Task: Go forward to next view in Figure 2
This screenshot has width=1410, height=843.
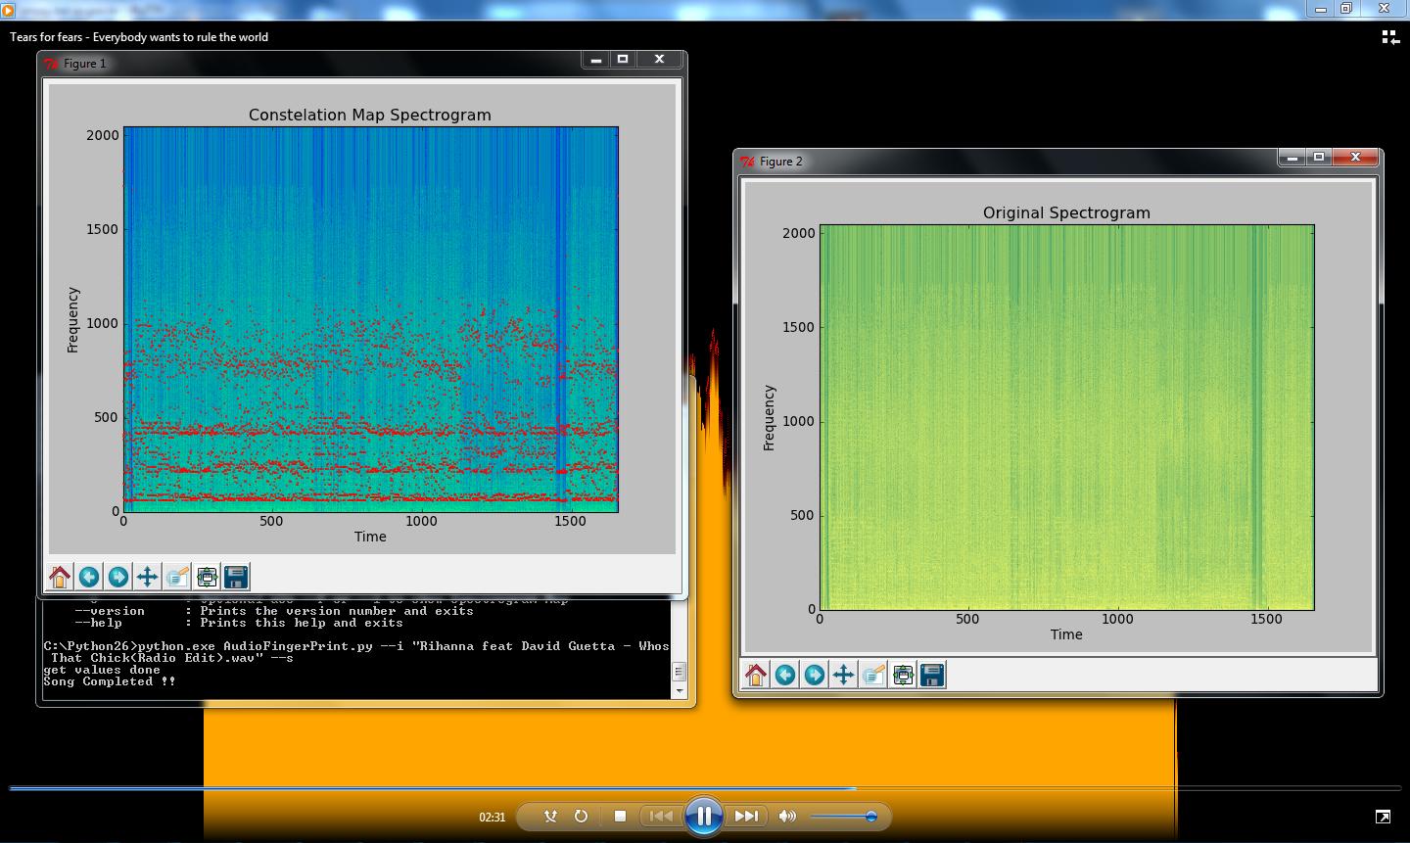Action: click(815, 675)
